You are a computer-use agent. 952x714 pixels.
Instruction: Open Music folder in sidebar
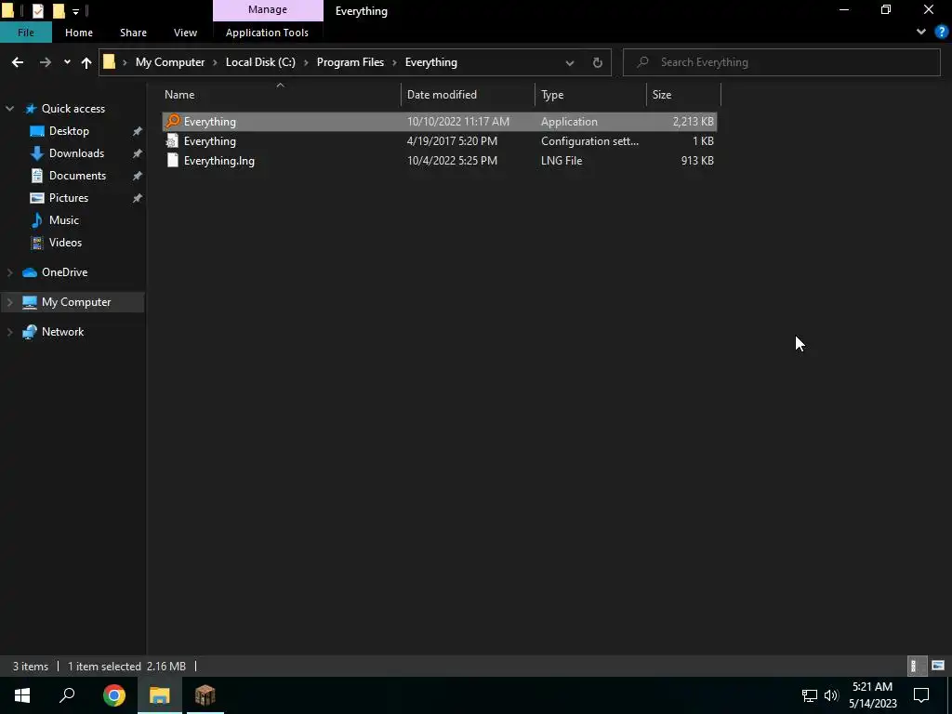tap(64, 219)
